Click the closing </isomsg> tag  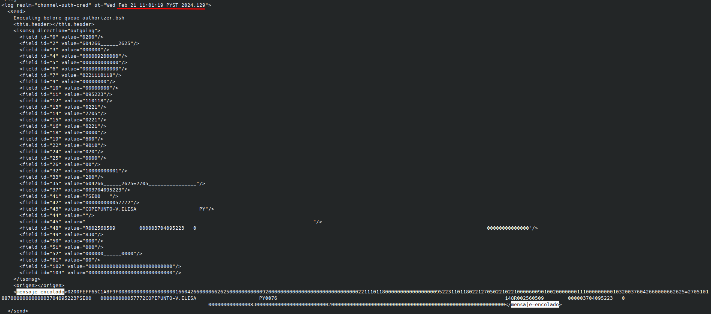click(x=27, y=279)
